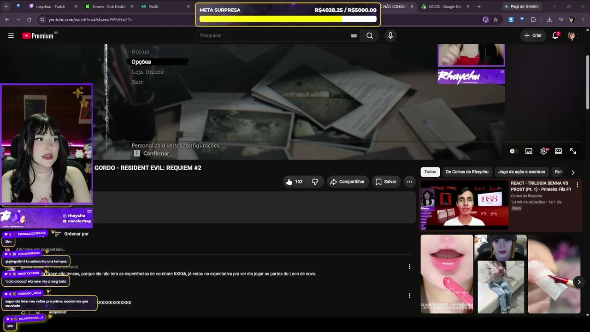This screenshot has width=590, height=332.
Task: Show next Shorts in carousel
Action: tap(579, 282)
